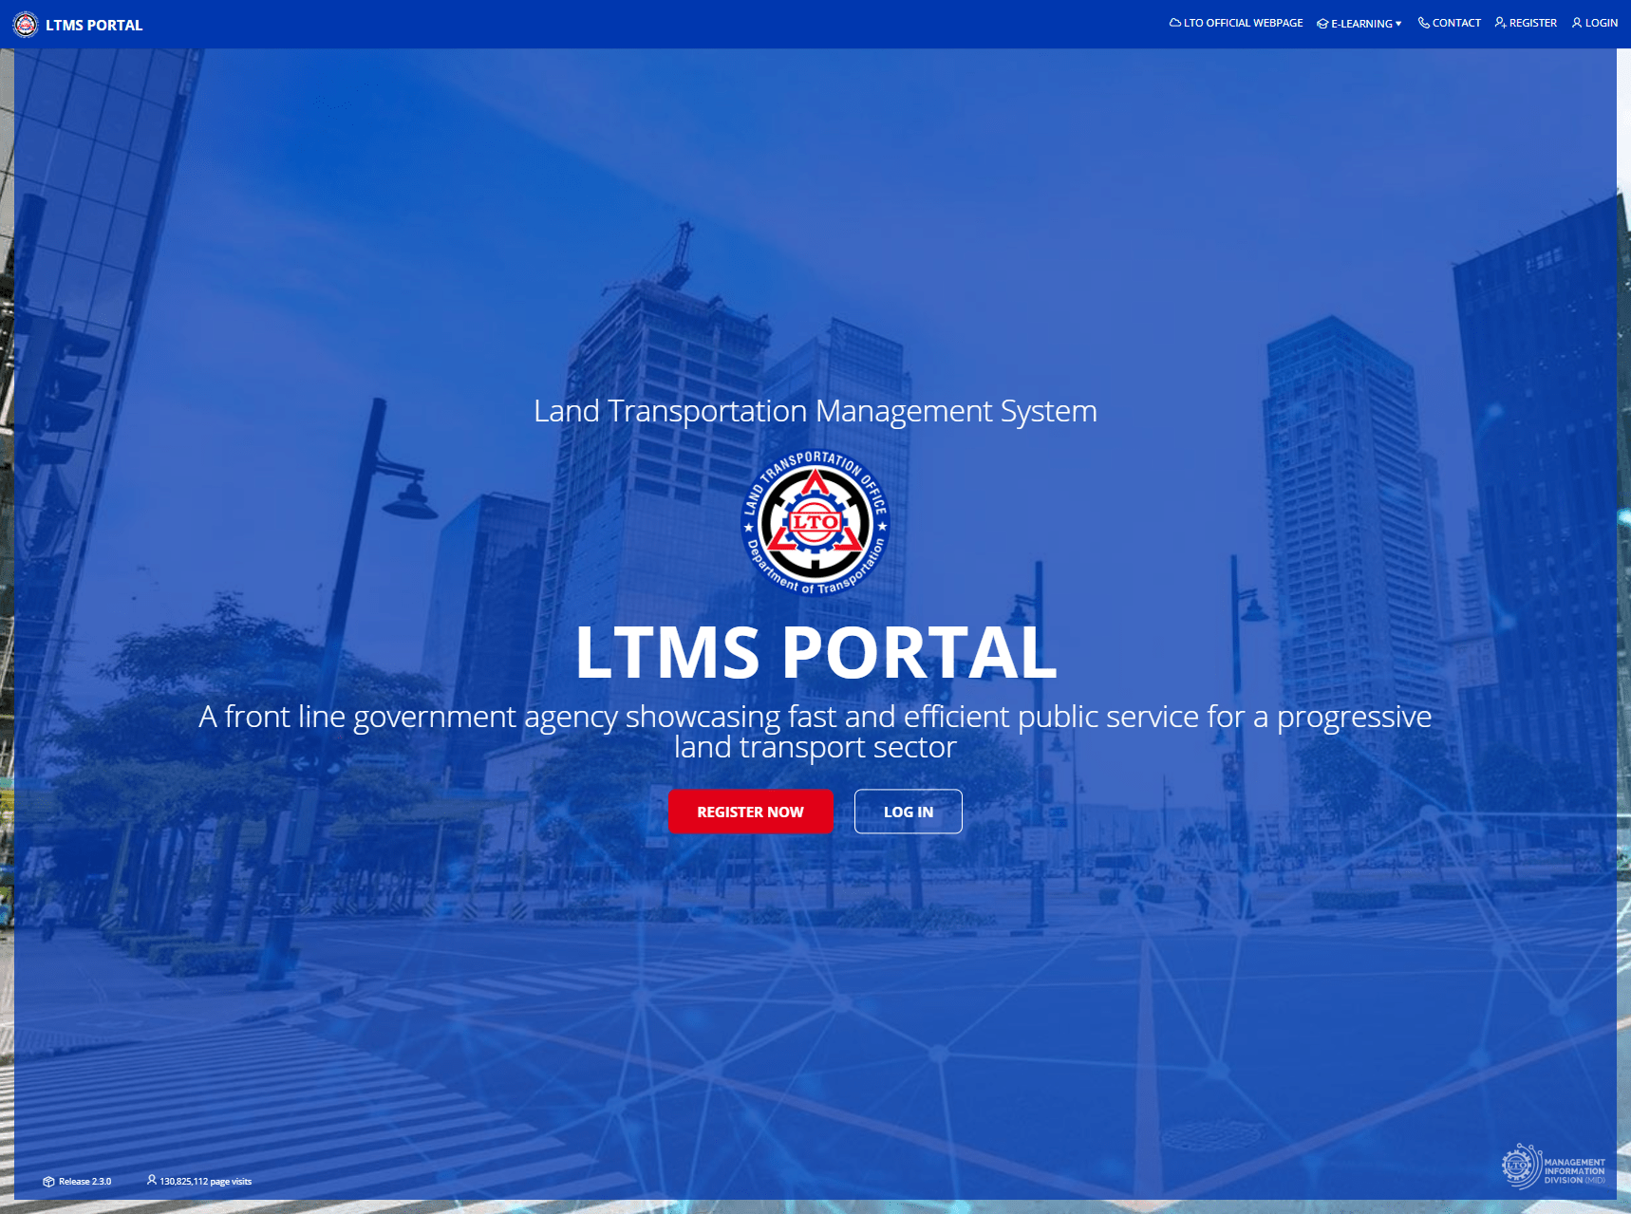Expand the E-LEARNING chevron arrow
Screen dimensions: 1631x1214
tap(1397, 23)
